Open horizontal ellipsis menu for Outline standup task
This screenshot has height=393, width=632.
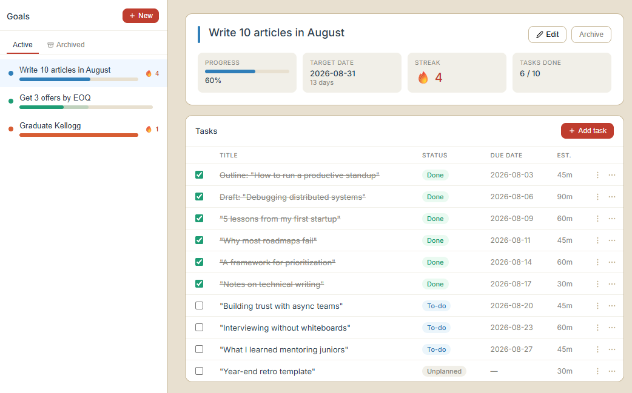pyautogui.click(x=612, y=175)
